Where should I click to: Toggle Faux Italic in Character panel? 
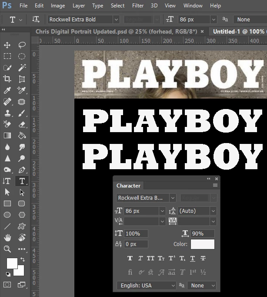pyautogui.click(x=140, y=258)
